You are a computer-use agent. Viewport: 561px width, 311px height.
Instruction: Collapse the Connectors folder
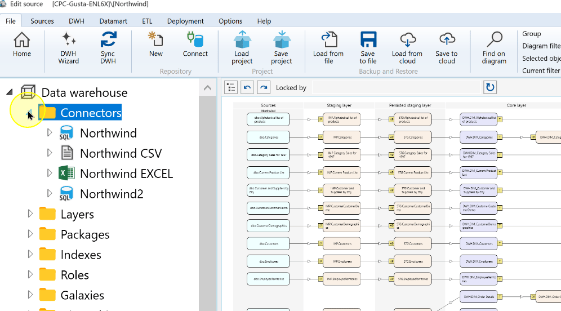click(30, 113)
